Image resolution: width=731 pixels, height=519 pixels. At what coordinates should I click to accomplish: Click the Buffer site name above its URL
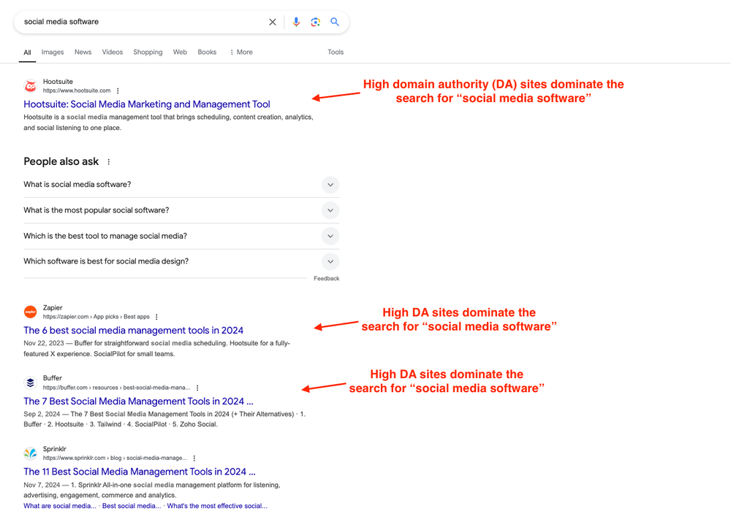pos(52,378)
